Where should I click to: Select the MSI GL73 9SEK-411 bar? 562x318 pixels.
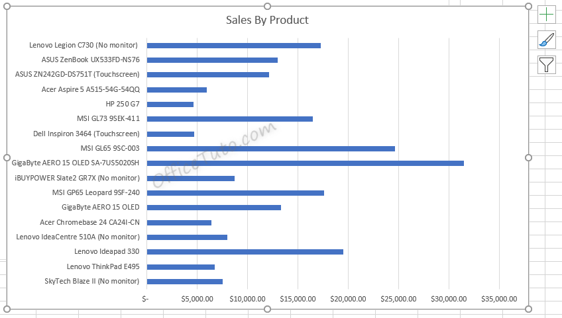(230, 119)
